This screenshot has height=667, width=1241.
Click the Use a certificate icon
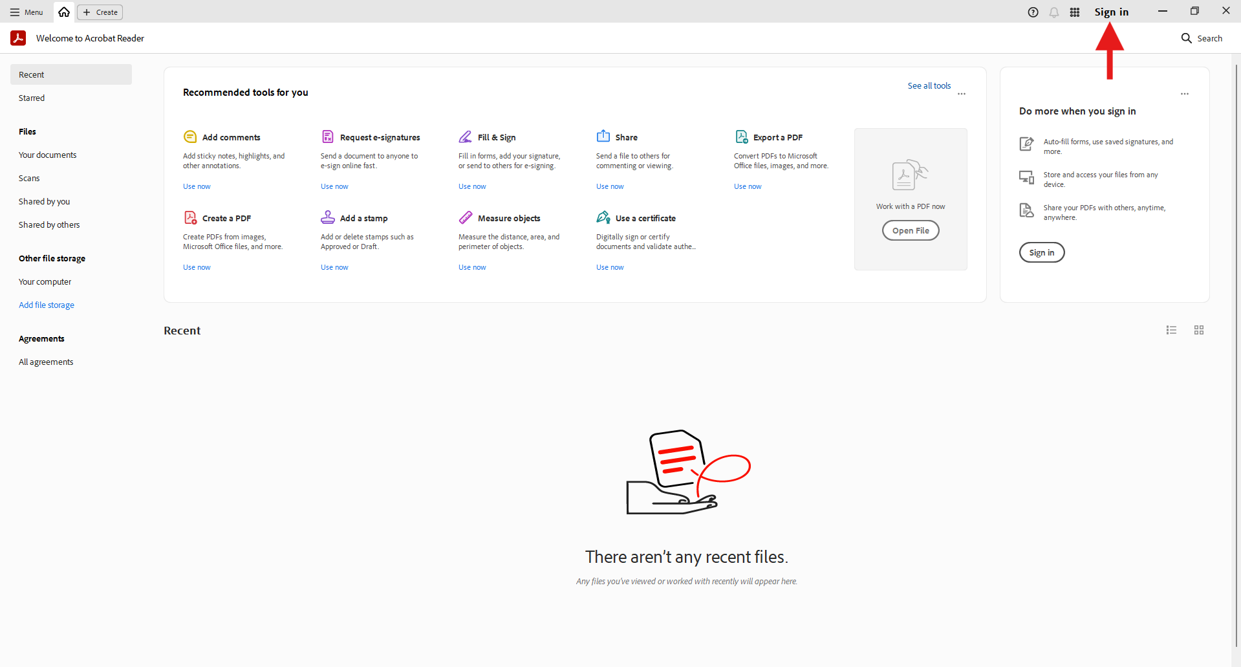click(603, 217)
